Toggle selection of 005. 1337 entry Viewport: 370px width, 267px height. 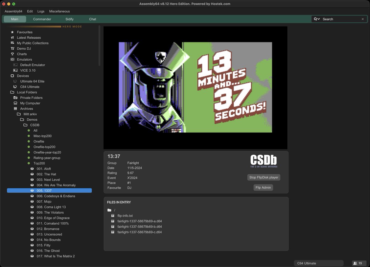point(44,190)
